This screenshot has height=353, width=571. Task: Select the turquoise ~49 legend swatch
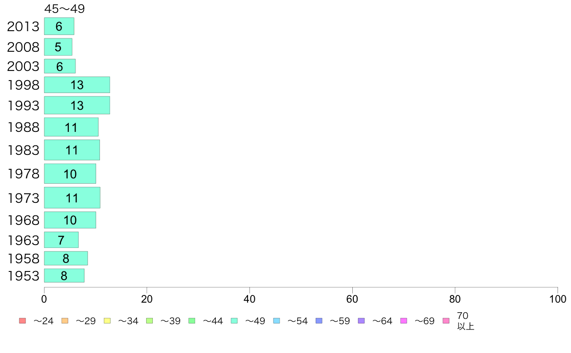click(234, 321)
